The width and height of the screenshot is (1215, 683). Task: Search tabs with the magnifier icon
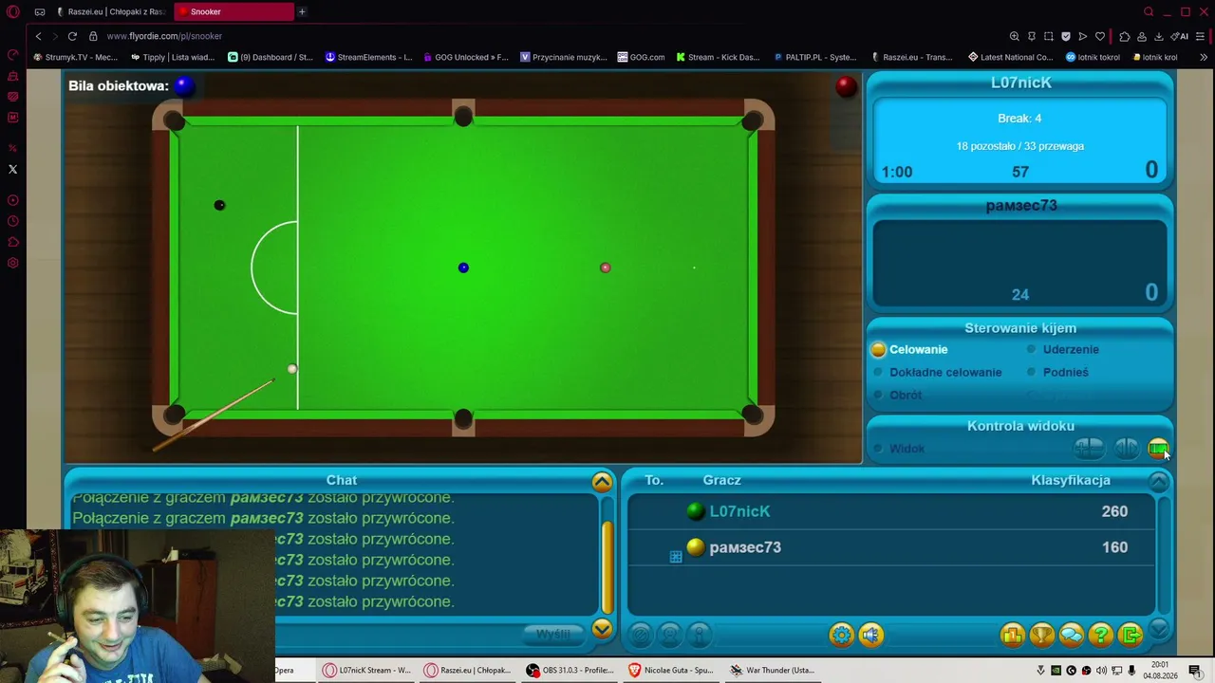[1149, 11]
